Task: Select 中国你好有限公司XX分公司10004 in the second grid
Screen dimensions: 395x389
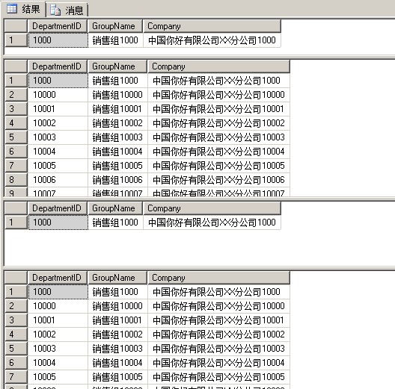Action: tap(218, 152)
